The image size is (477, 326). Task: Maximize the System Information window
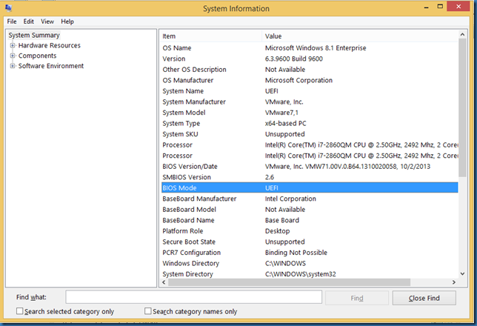coord(440,7)
